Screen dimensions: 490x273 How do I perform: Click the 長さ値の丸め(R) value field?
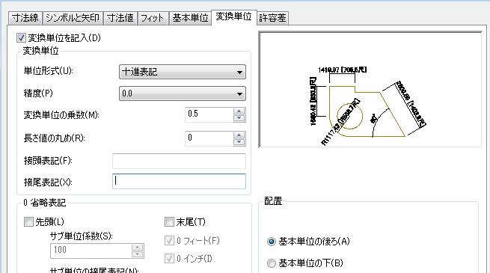[209, 138]
